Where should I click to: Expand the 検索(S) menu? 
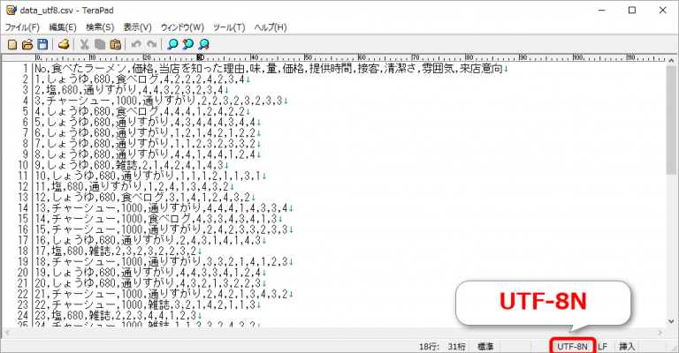coord(100,27)
